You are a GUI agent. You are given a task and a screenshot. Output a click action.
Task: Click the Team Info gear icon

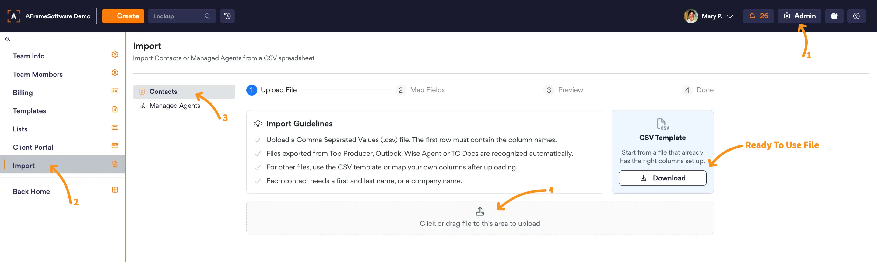click(x=115, y=54)
